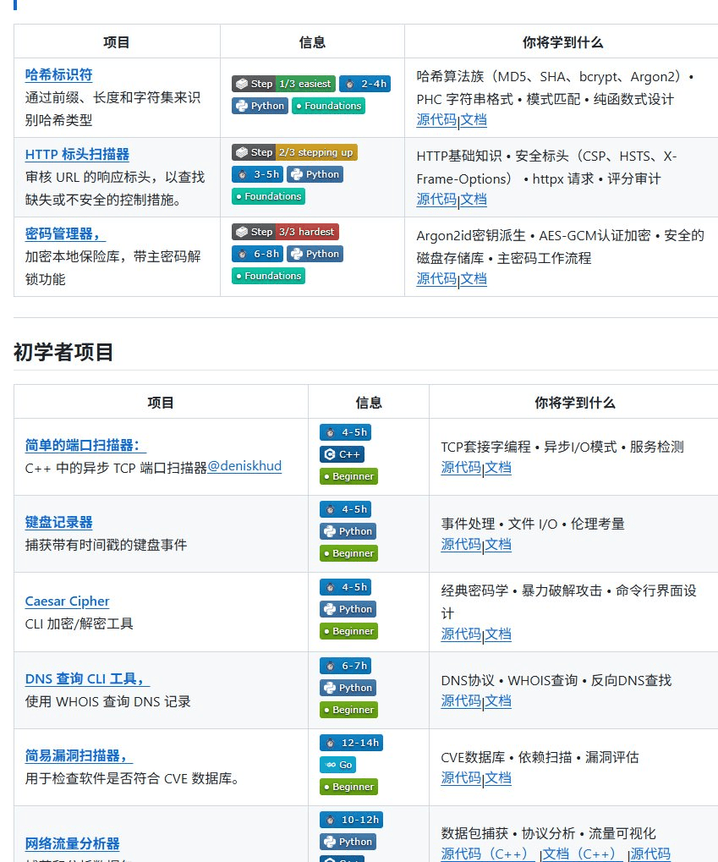Click Python badge in 密码管理器 row
The image size is (718, 862).
[315, 254]
